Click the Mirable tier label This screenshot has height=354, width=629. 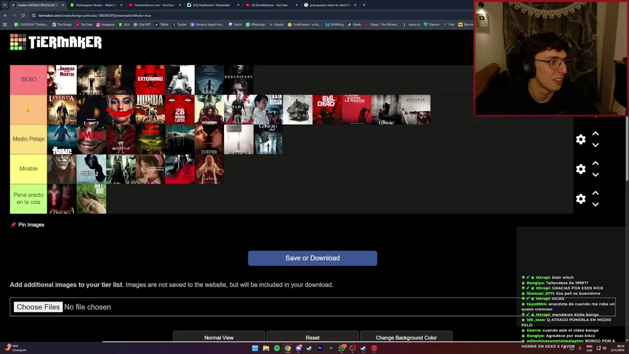29,169
